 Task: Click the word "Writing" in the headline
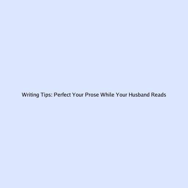[30, 95]
